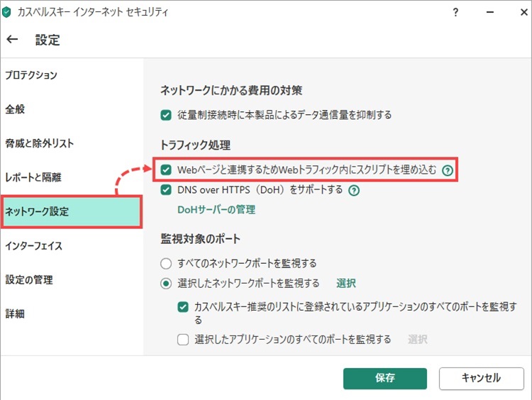The width and height of the screenshot is (532, 400).
Task: Click the ネットワークにかかる費用の対策 heading
Action: pos(231,90)
